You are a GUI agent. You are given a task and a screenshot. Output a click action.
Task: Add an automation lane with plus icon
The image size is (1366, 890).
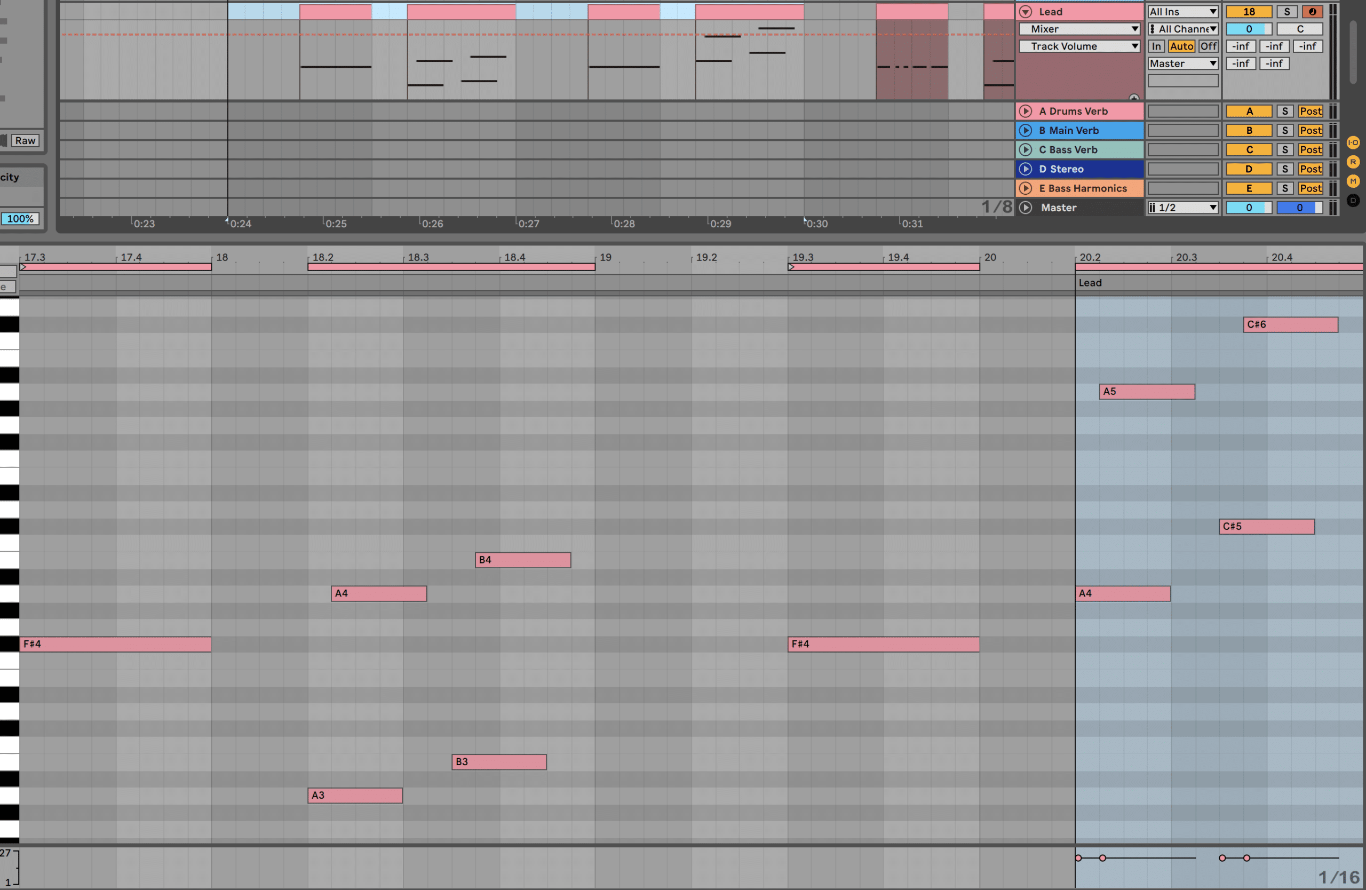point(1133,98)
